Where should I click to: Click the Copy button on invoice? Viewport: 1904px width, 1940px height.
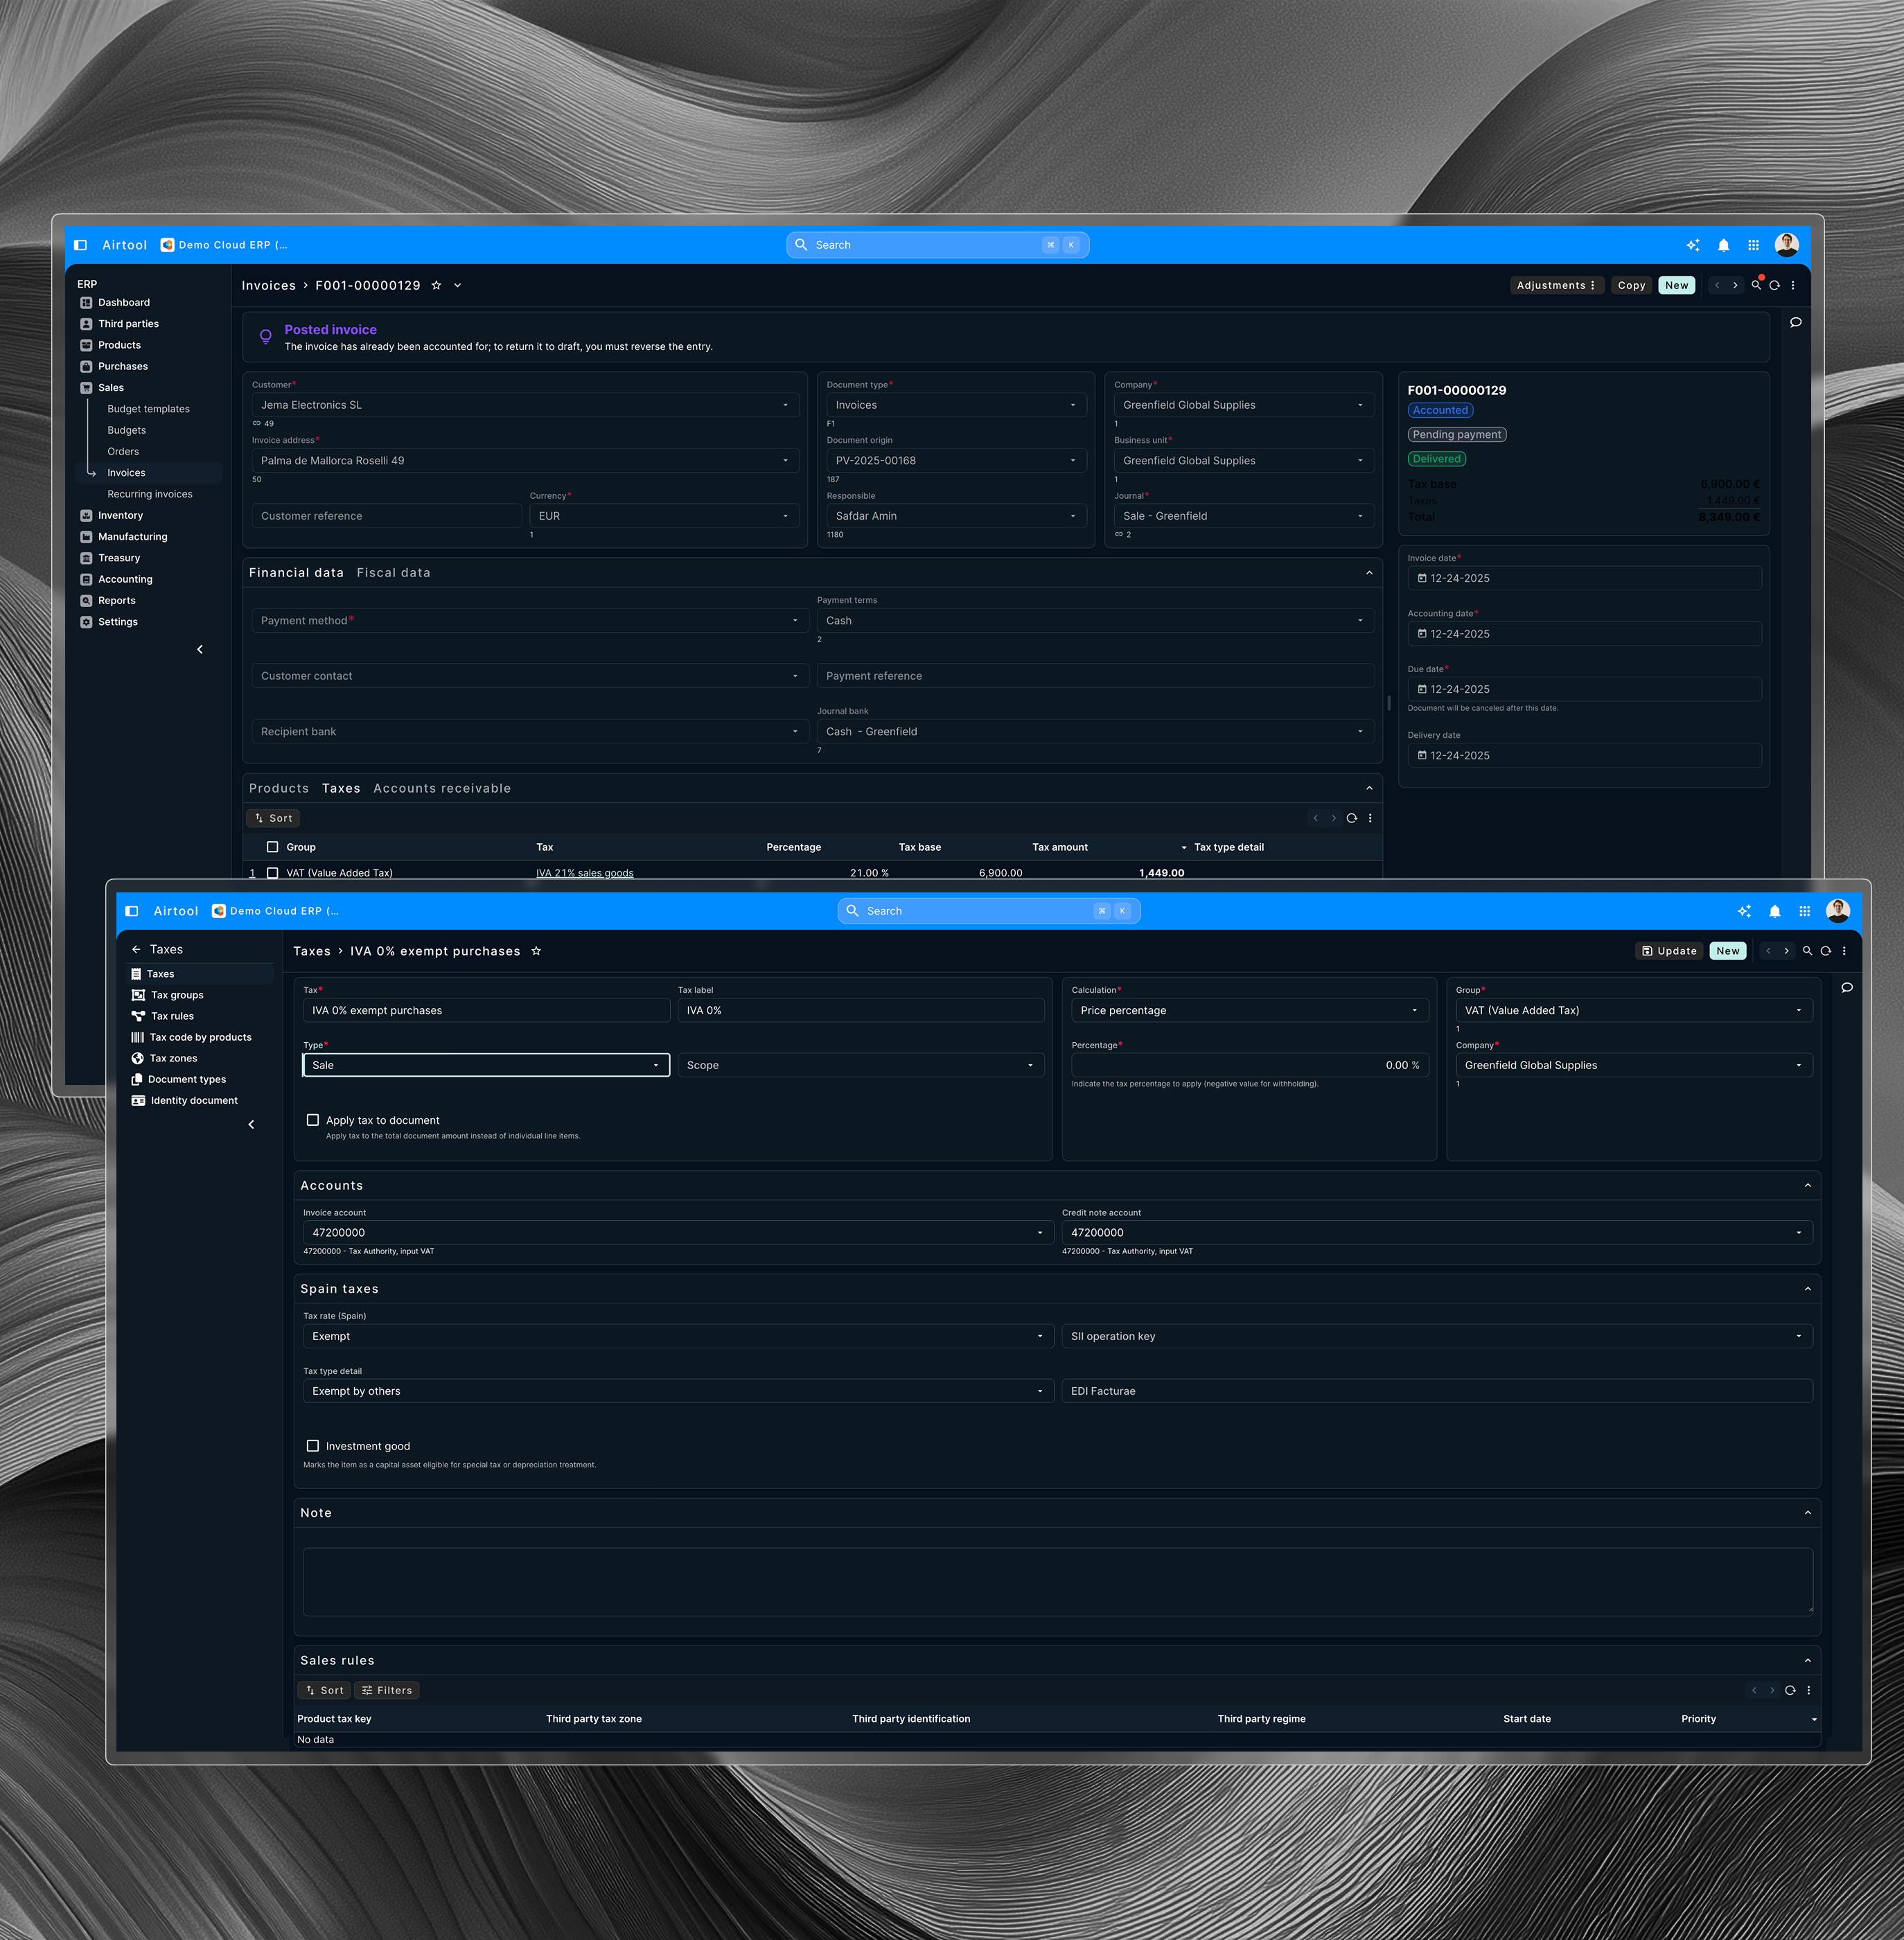click(1631, 286)
